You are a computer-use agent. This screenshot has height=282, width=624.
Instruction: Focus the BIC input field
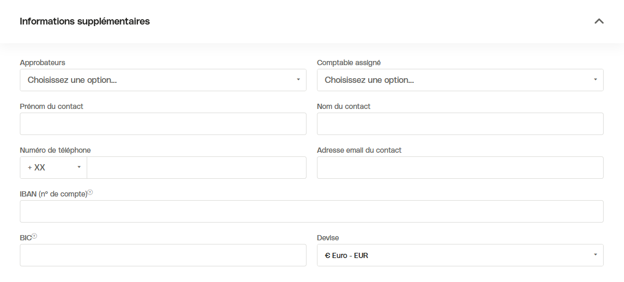click(163, 255)
